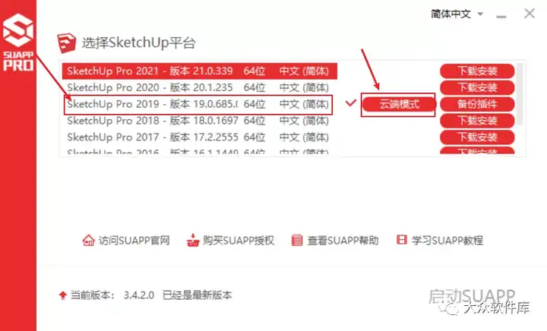Click the 启动SUAPP launch button
This screenshot has height=331, width=547.
472,296
